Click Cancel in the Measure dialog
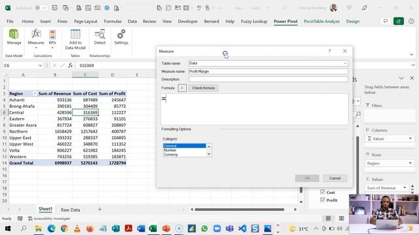Viewport: 419px width, 235px height. [335, 178]
